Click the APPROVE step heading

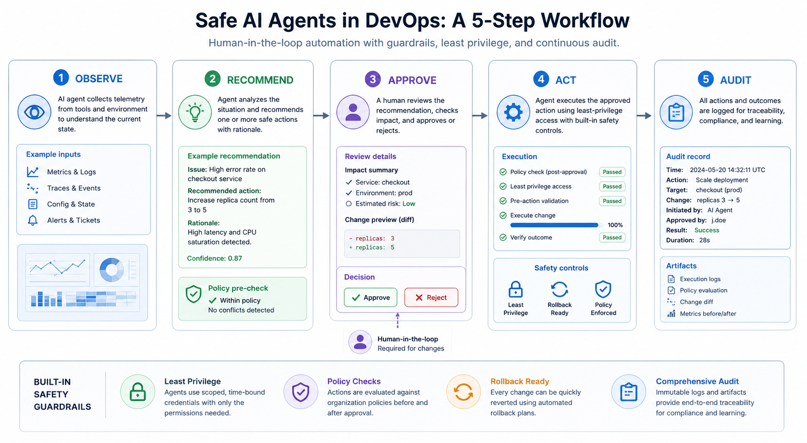click(412, 80)
